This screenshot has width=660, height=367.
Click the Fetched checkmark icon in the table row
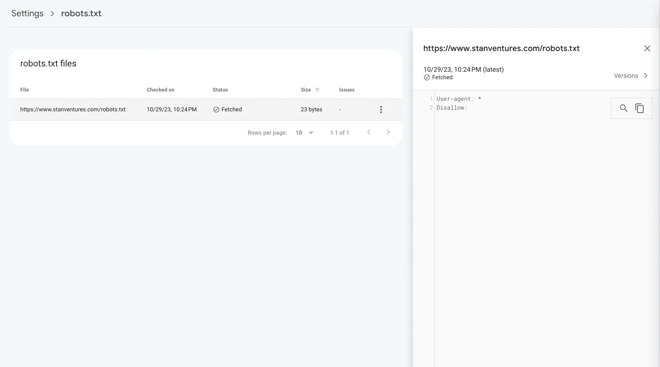pos(216,109)
